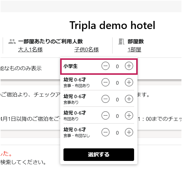Click the 部屋数 heading label

click(136, 41)
